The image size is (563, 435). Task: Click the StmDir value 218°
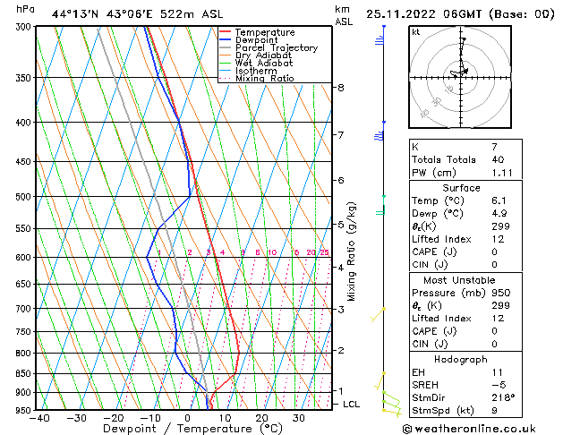pyautogui.click(x=503, y=398)
